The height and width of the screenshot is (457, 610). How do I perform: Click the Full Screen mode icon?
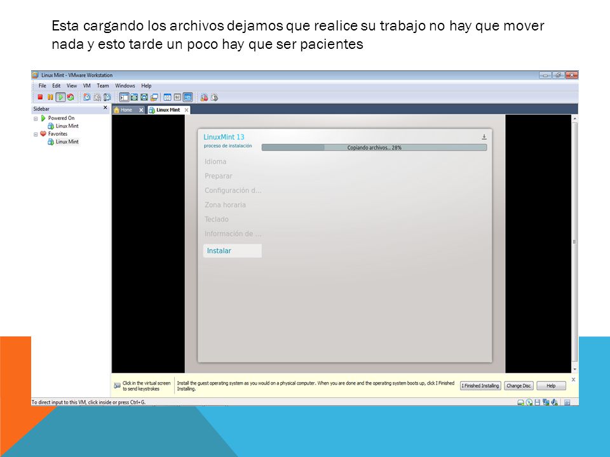[x=134, y=97]
